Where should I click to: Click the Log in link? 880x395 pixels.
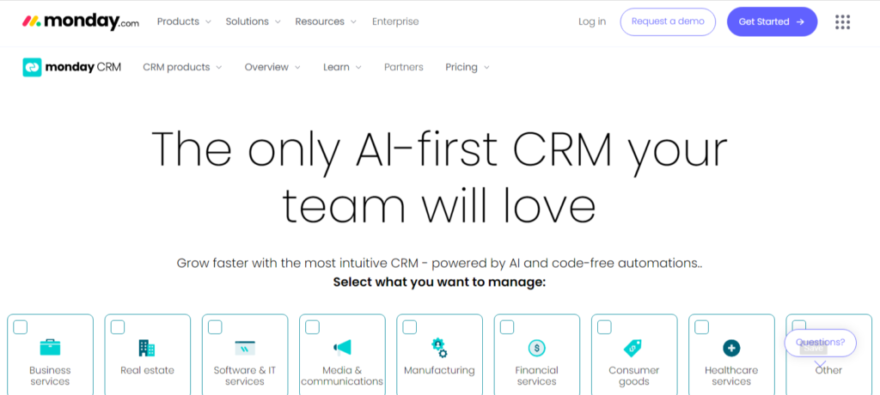592,21
